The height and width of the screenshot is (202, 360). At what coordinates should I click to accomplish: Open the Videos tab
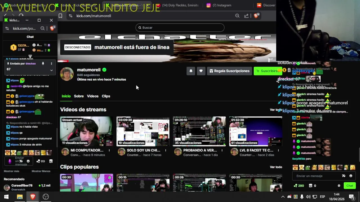point(93,96)
